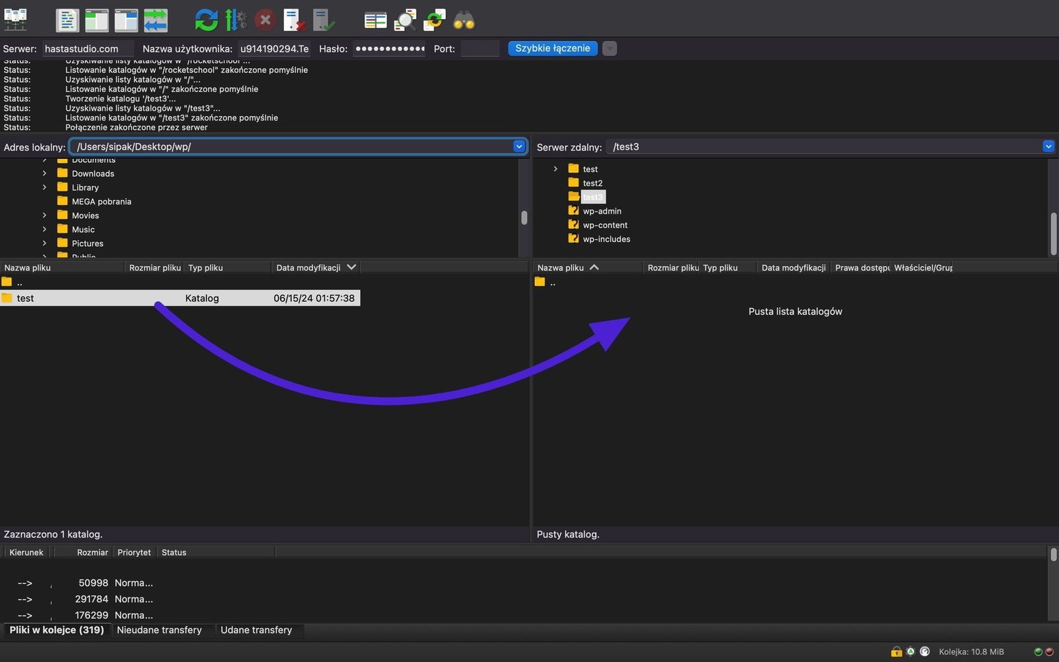
Task: Click the disconnect from server icon
Action: click(294, 20)
